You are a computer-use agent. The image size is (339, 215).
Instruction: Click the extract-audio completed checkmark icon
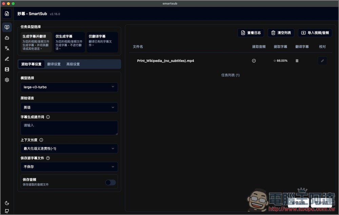point(254,61)
